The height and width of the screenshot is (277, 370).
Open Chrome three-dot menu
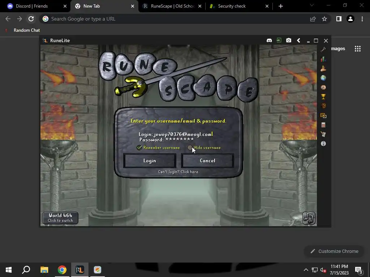(362, 19)
